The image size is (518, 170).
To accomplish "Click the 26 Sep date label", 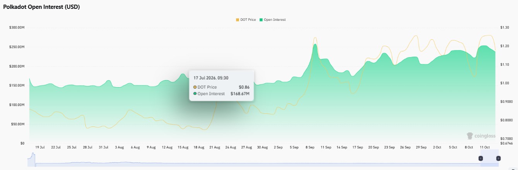I will (x=405, y=147).
